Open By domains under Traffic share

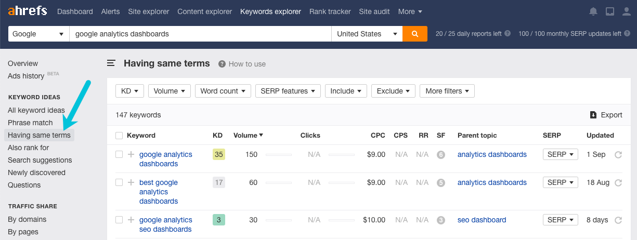(x=27, y=219)
